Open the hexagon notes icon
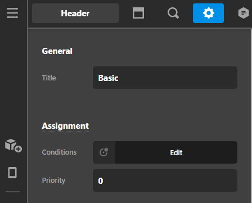This screenshot has width=252, height=203. [x=244, y=13]
